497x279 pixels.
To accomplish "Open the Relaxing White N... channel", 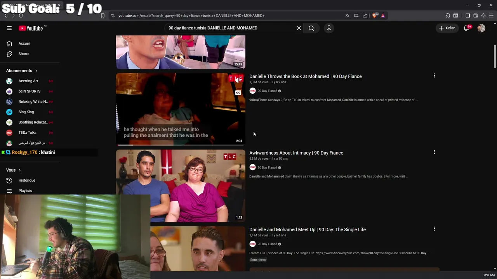I will pyautogui.click(x=30, y=102).
